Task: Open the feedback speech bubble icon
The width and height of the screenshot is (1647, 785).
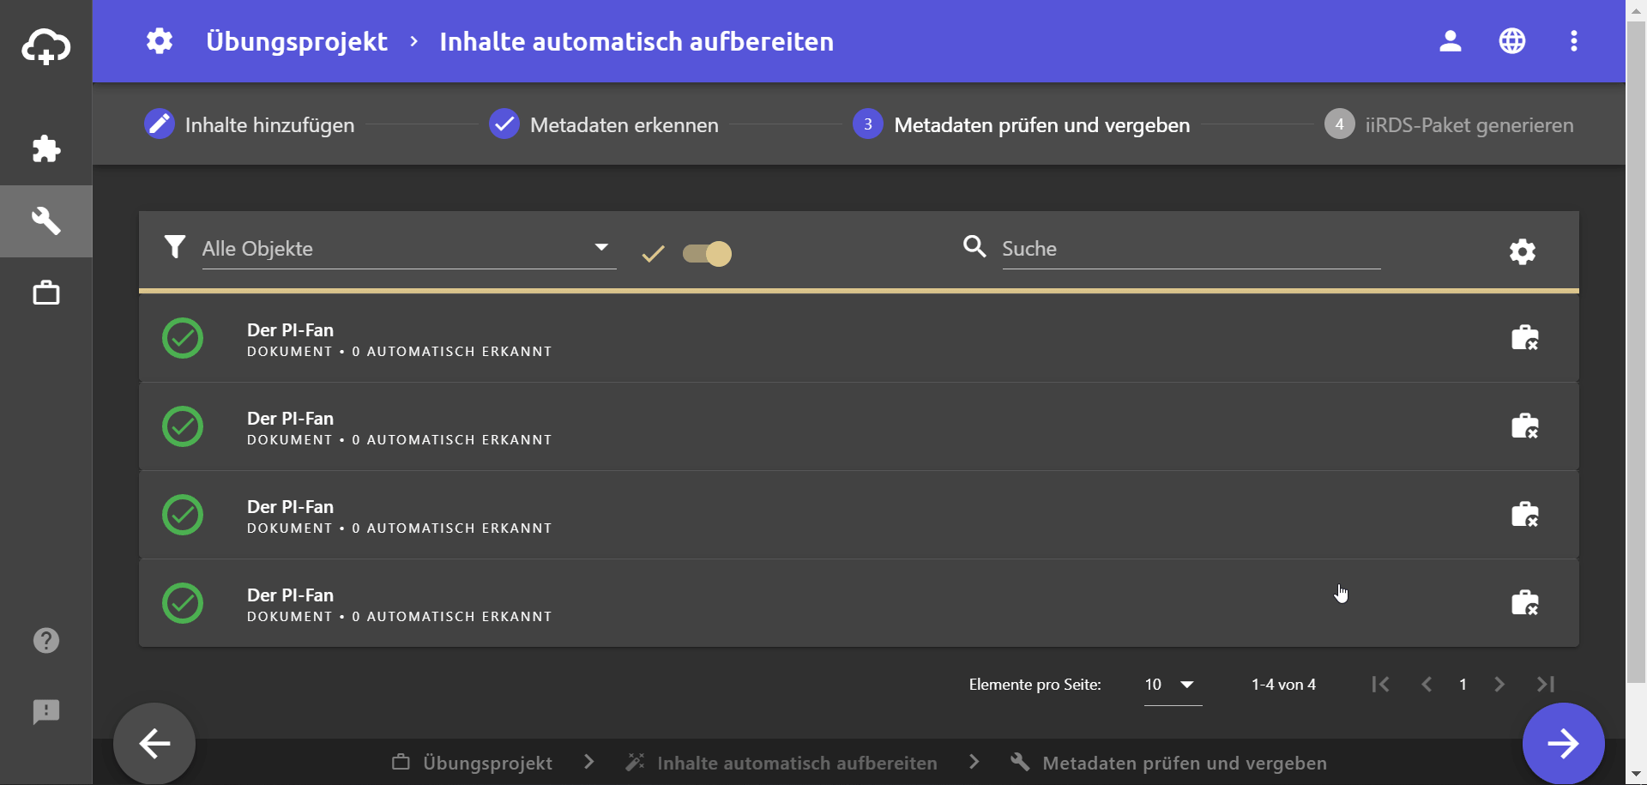Action: coord(46,711)
